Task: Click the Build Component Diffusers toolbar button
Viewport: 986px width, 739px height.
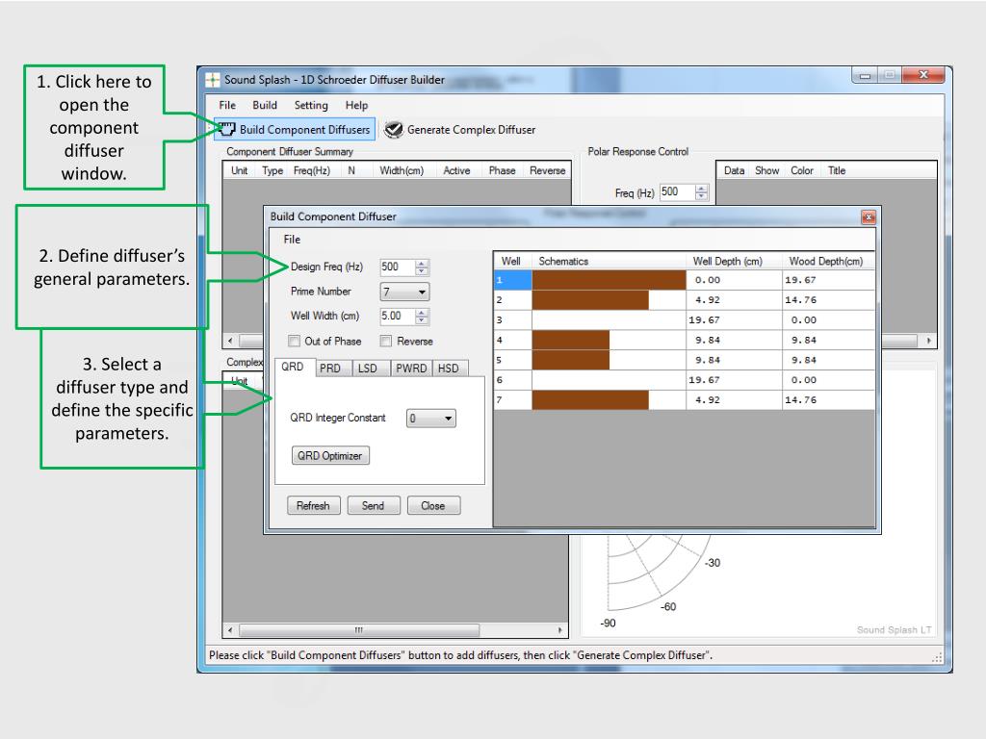Action: pos(295,130)
